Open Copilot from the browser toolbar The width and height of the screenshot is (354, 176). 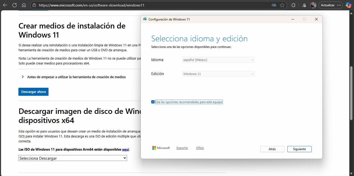point(348,5)
